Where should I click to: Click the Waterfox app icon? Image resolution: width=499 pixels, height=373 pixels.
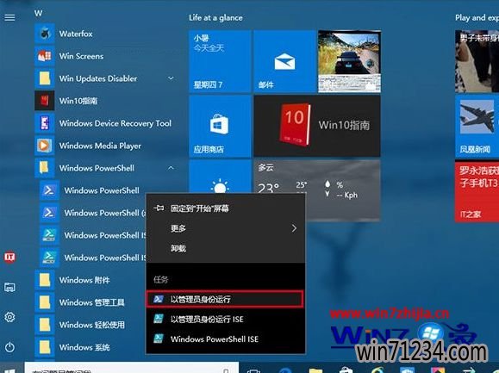(45, 34)
